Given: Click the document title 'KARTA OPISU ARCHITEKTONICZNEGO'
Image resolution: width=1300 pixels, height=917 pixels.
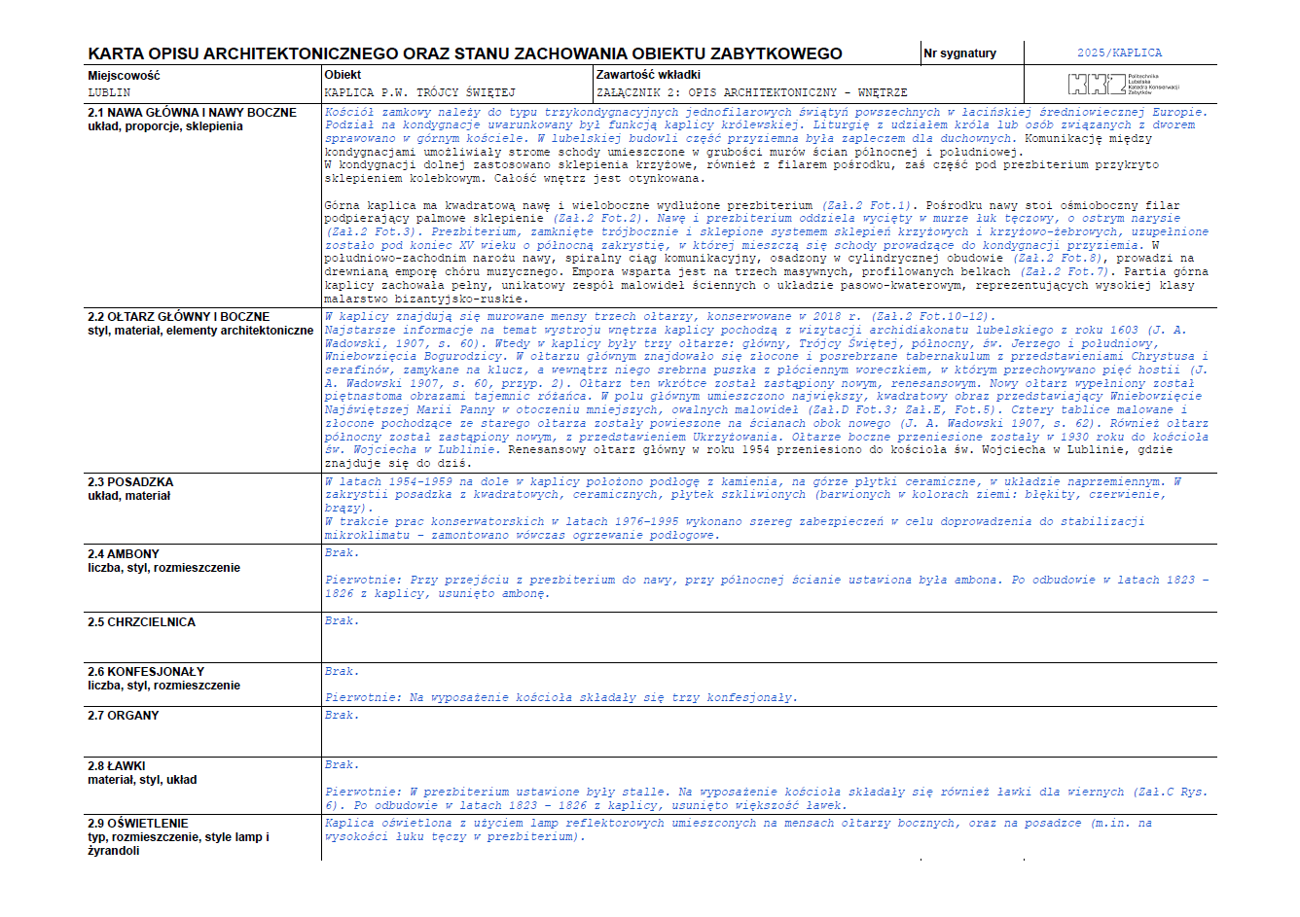Looking at the screenshot, I should point(242,53).
